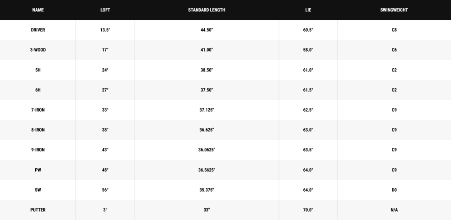Select the PW length 36.5625" cell
The width and height of the screenshot is (452, 222).
(207, 170)
